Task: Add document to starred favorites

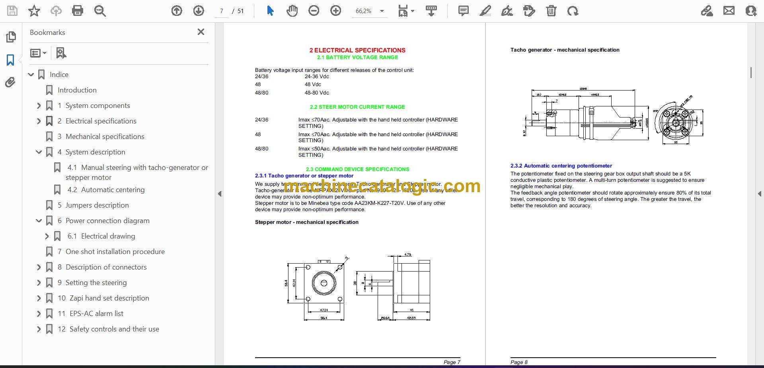Action: (34, 11)
